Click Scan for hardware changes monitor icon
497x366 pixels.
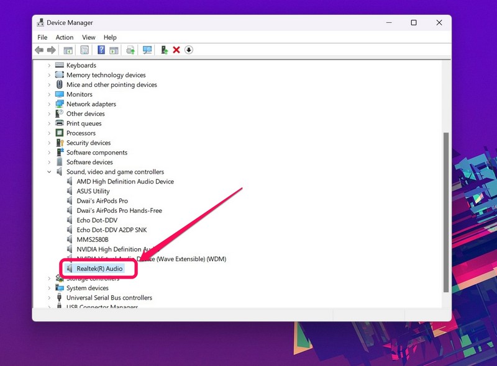147,50
